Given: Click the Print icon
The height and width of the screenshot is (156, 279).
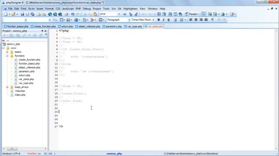Looking at the screenshot, I should 66,14.
